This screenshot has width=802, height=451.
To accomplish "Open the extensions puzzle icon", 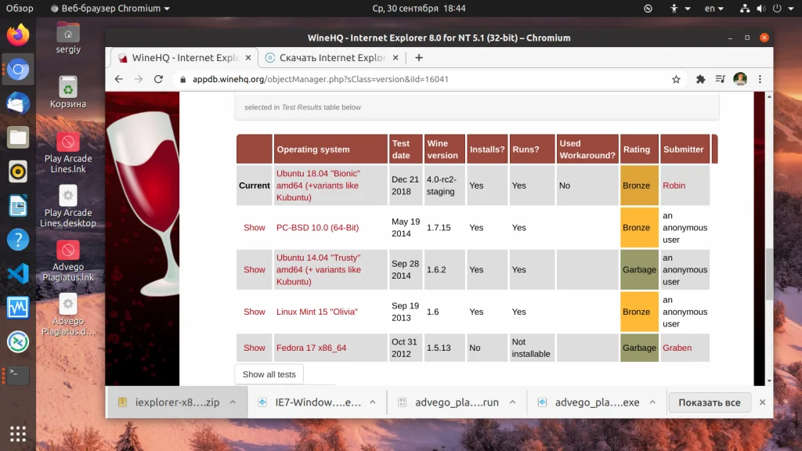I will click(x=701, y=79).
